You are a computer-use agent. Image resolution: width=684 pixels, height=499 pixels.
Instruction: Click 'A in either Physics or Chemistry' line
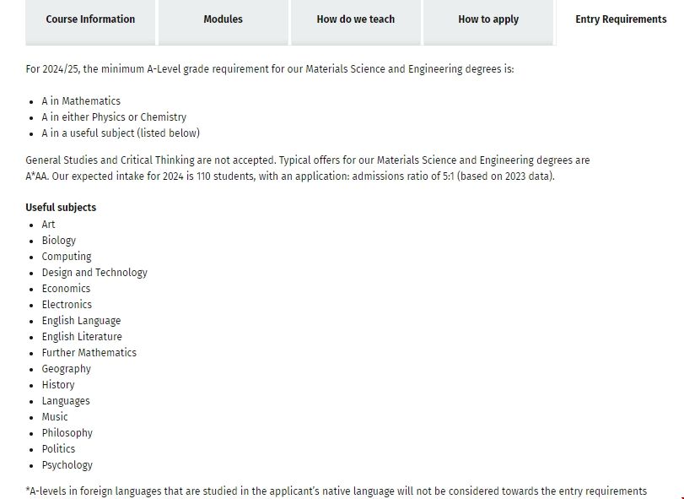point(114,117)
